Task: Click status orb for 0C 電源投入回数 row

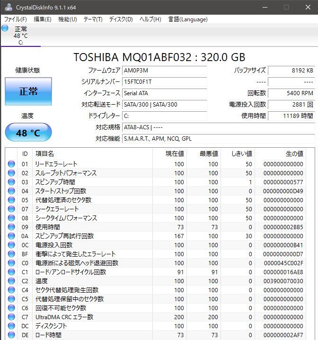Action: point(11,245)
